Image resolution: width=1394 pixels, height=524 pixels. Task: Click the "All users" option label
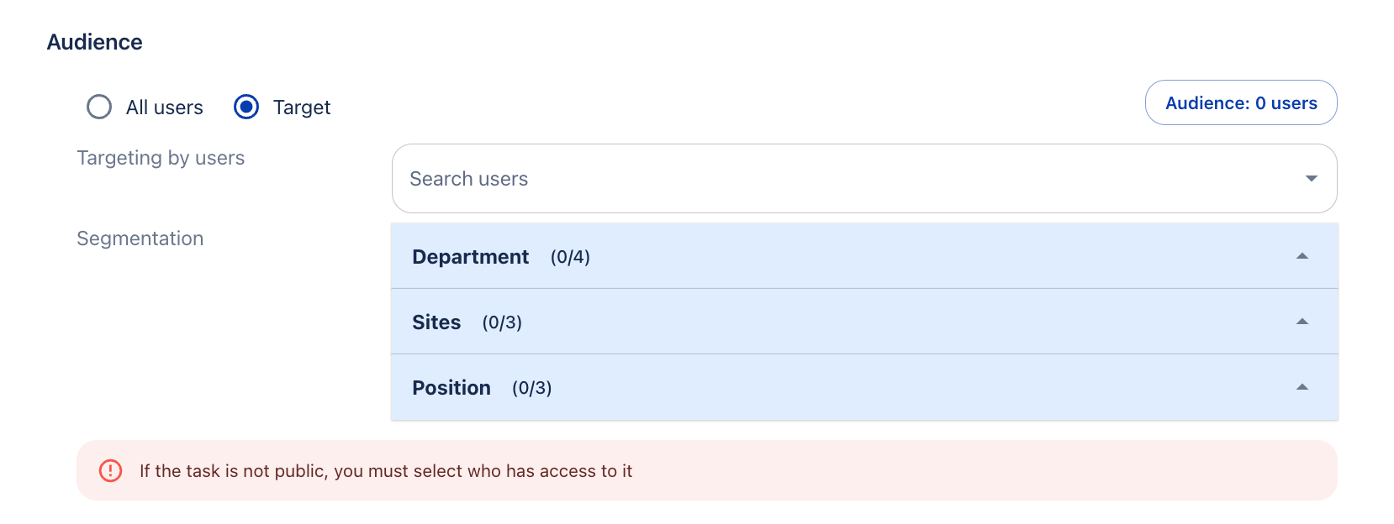pyautogui.click(x=165, y=107)
